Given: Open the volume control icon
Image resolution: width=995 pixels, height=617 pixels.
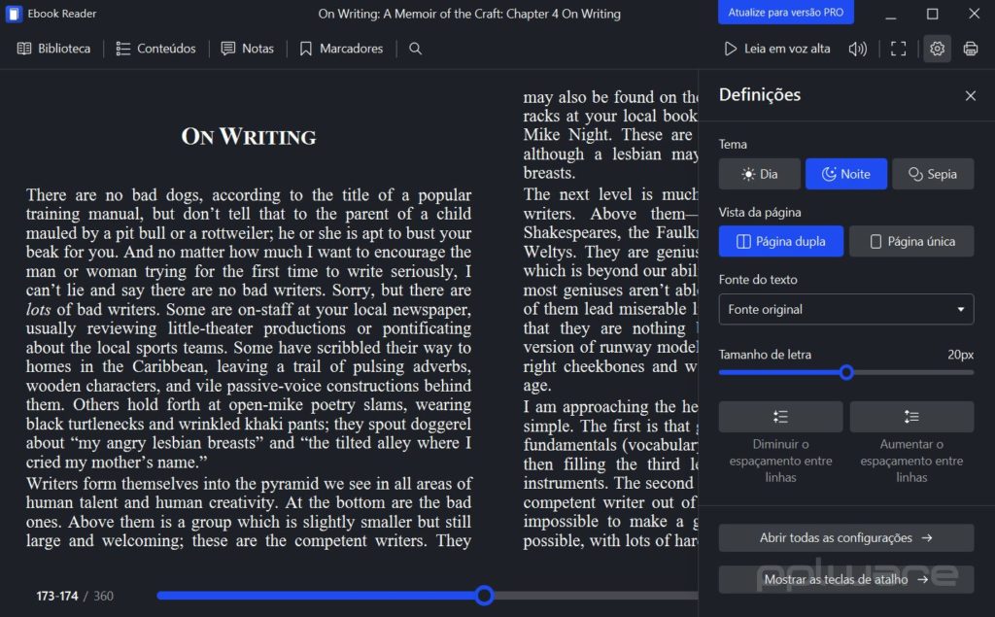Looking at the screenshot, I should tap(858, 48).
